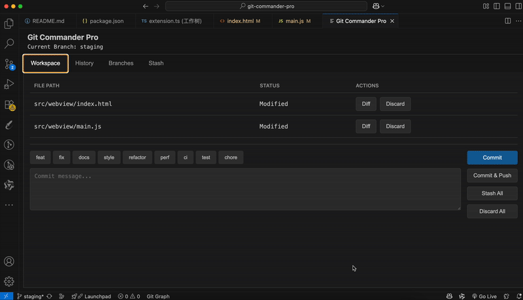523x300 pixels.
Task: Click the Commit & Push button
Action: click(x=492, y=175)
